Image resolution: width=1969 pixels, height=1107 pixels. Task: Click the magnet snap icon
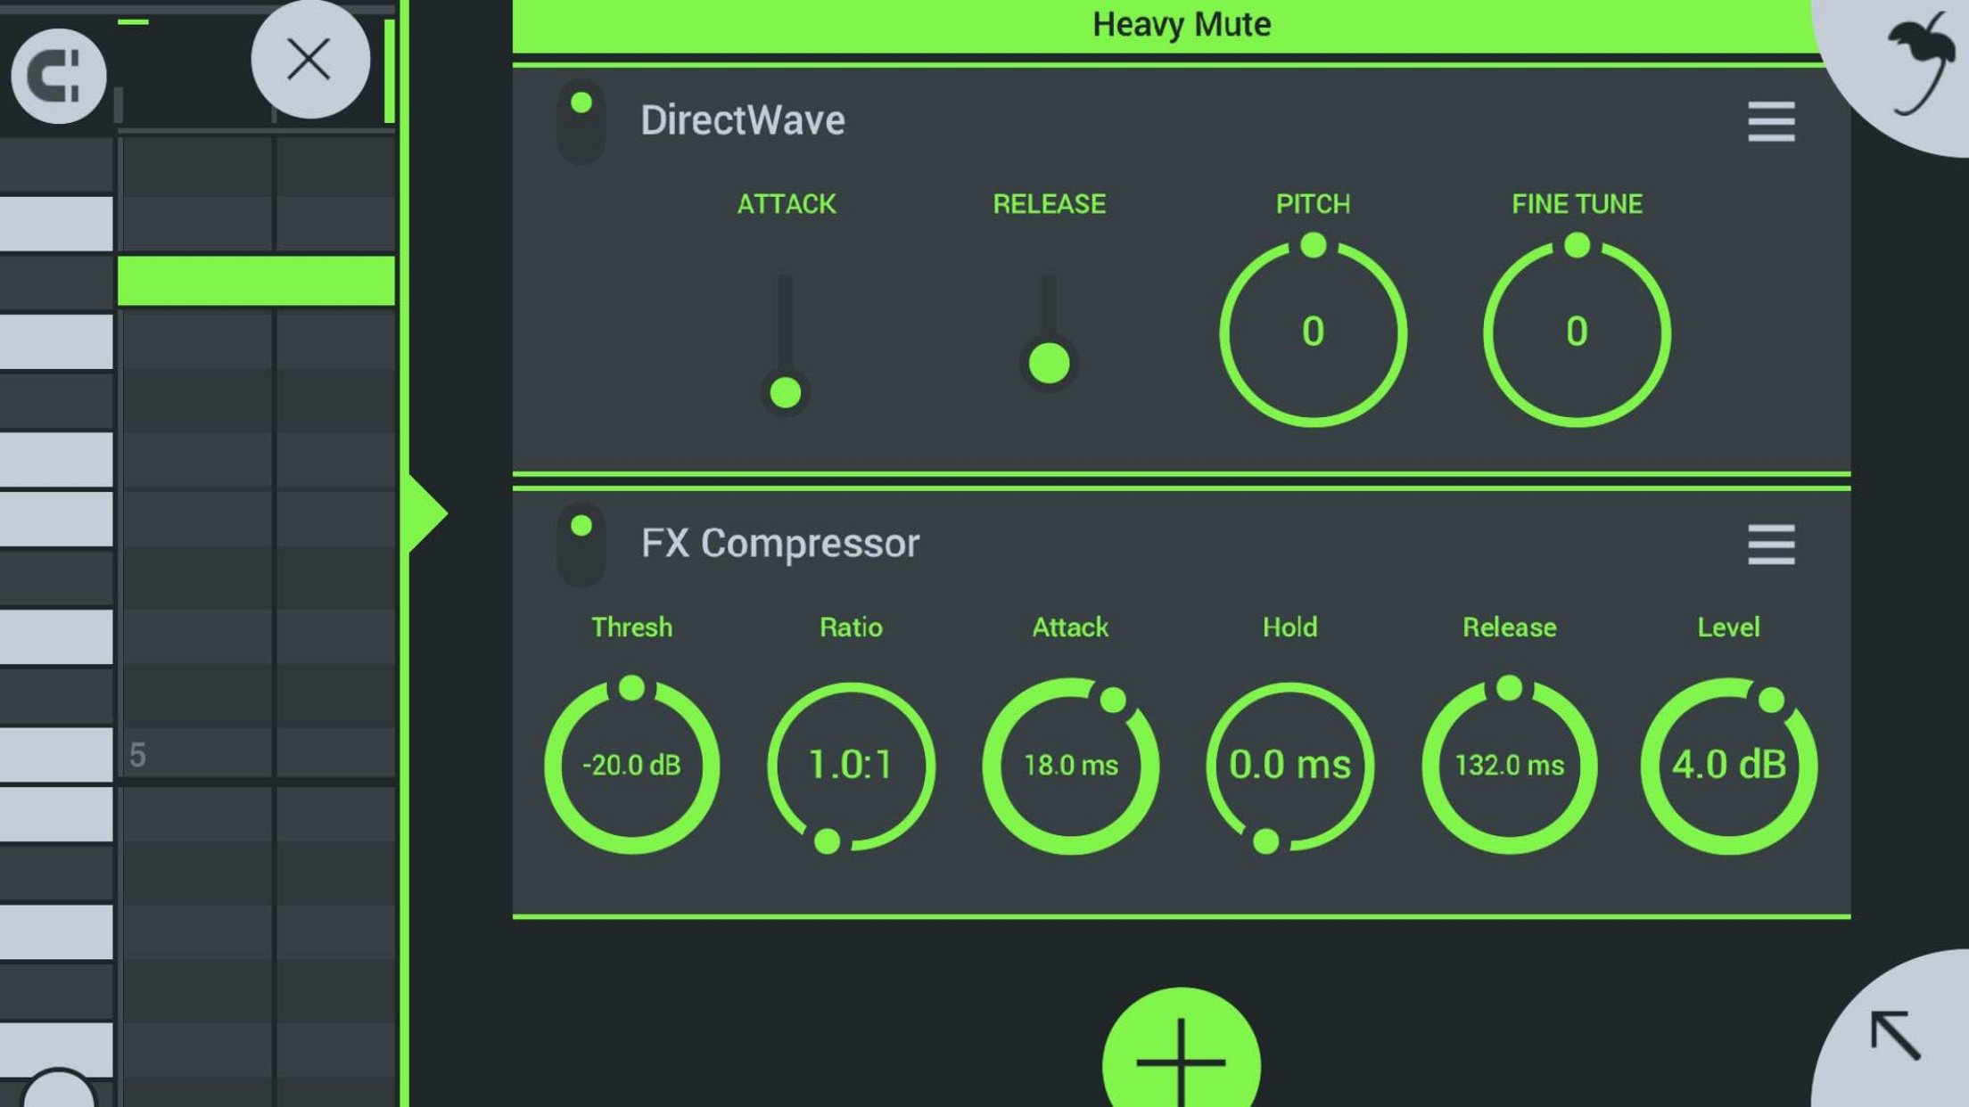(57, 75)
